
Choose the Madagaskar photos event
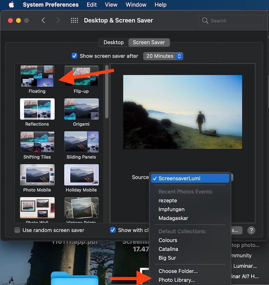(173, 218)
